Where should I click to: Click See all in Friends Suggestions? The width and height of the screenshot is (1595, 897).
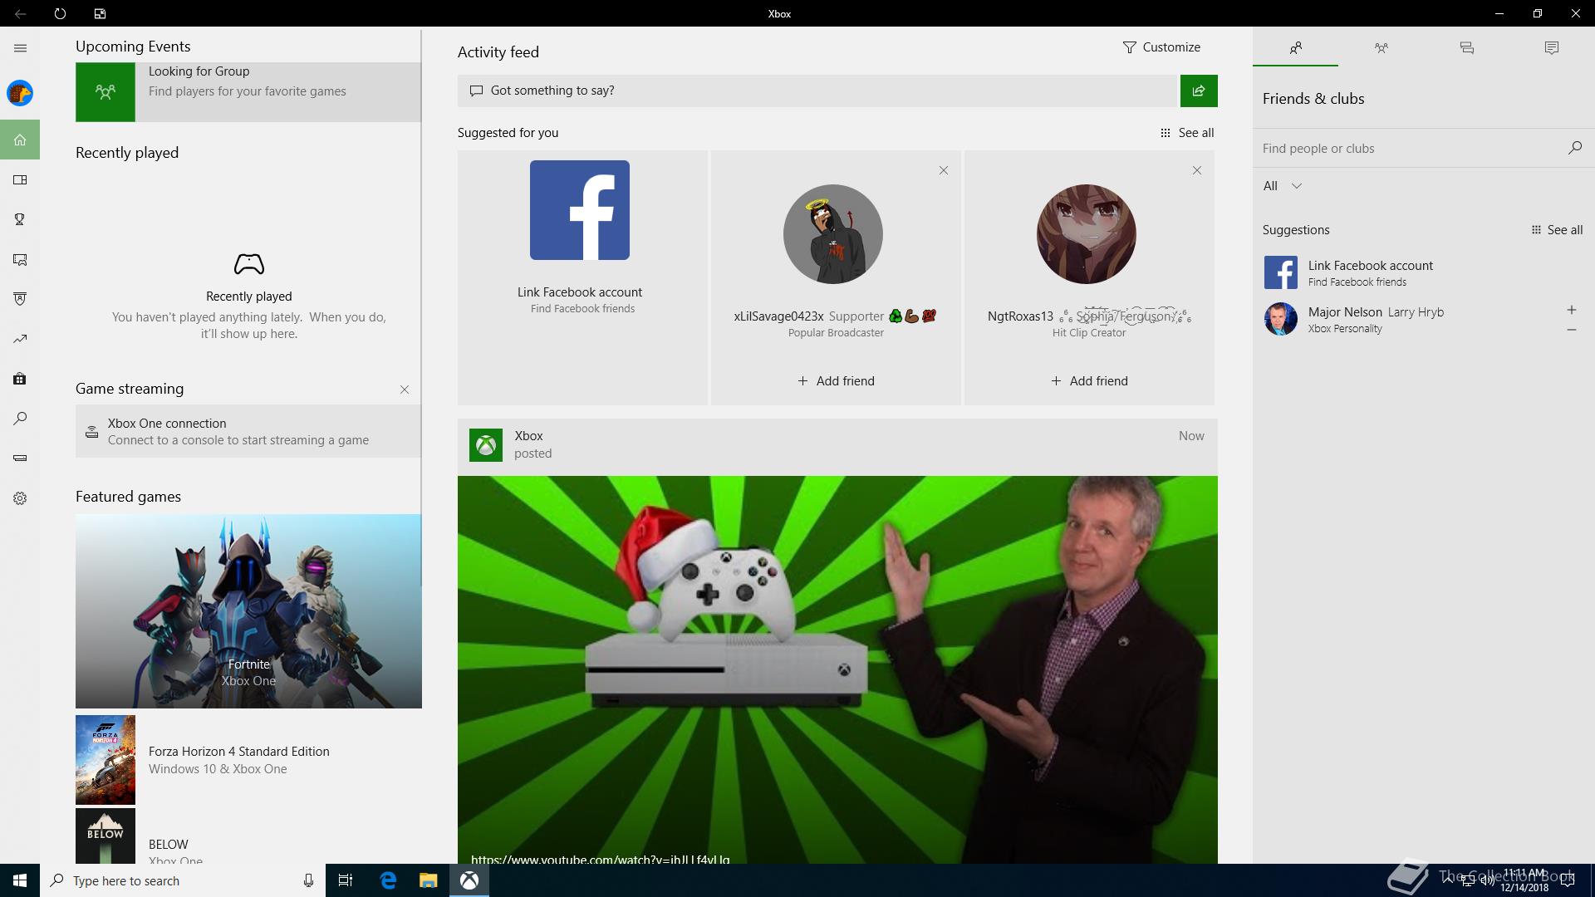click(x=1557, y=230)
